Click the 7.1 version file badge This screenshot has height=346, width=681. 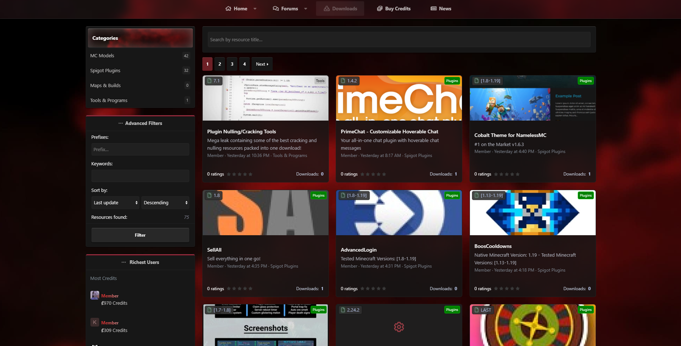coord(213,81)
